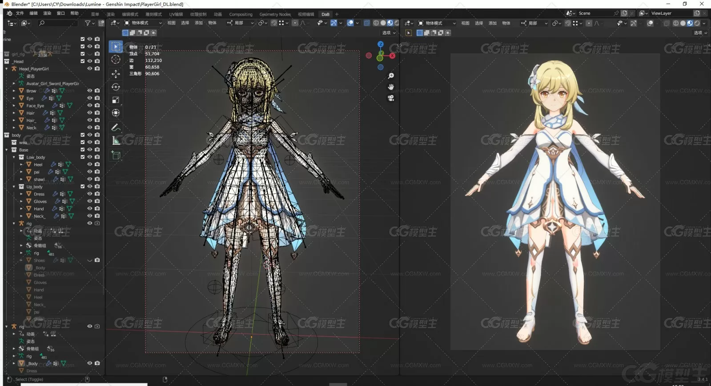Select the Select Box tool in left viewport

[x=116, y=47]
